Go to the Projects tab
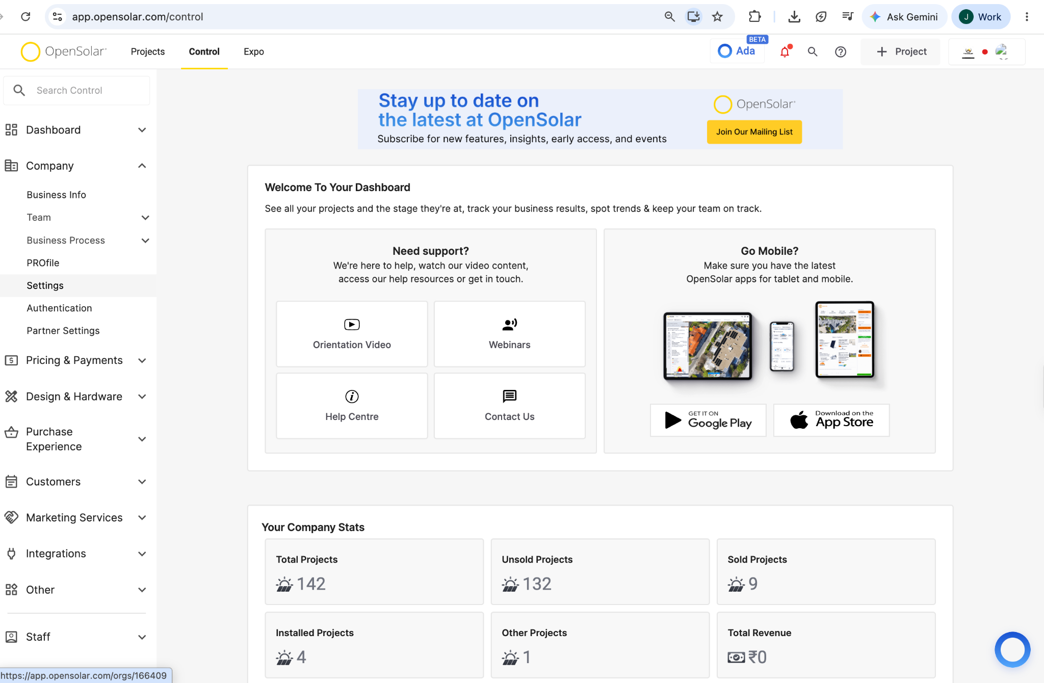The width and height of the screenshot is (1044, 683). click(x=148, y=51)
